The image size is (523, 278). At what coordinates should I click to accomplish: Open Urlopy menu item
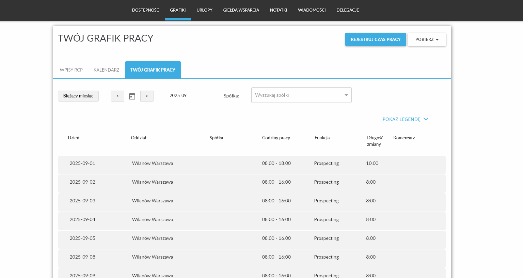tap(204, 10)
